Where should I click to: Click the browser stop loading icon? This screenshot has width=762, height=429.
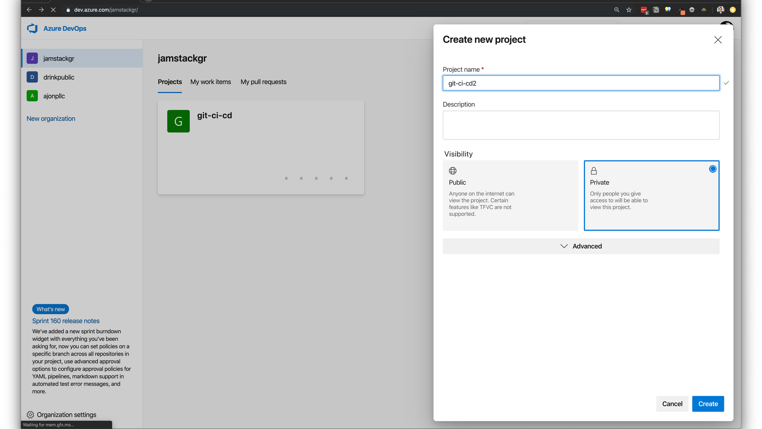tap(53, 10)
